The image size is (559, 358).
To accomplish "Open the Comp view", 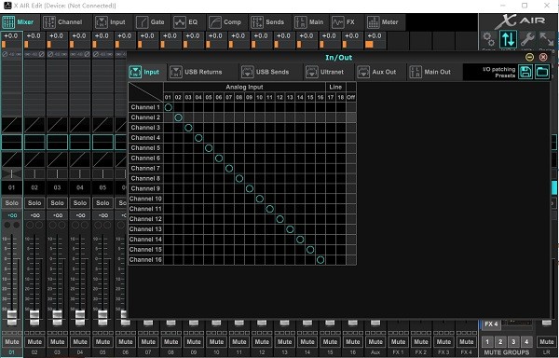I will click(225, 22).
